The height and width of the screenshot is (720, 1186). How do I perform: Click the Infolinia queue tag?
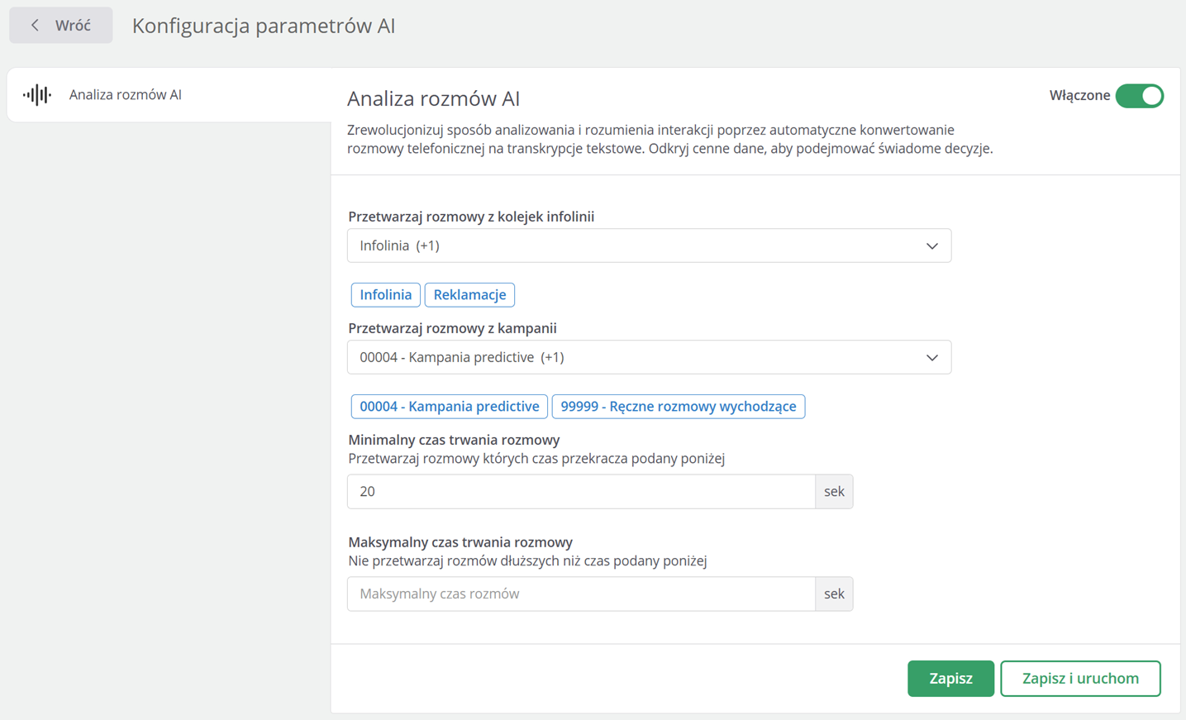(386, 295)
